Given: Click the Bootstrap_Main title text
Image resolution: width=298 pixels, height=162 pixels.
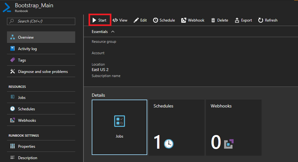Looking at the screenshot, I should (34, 5).
